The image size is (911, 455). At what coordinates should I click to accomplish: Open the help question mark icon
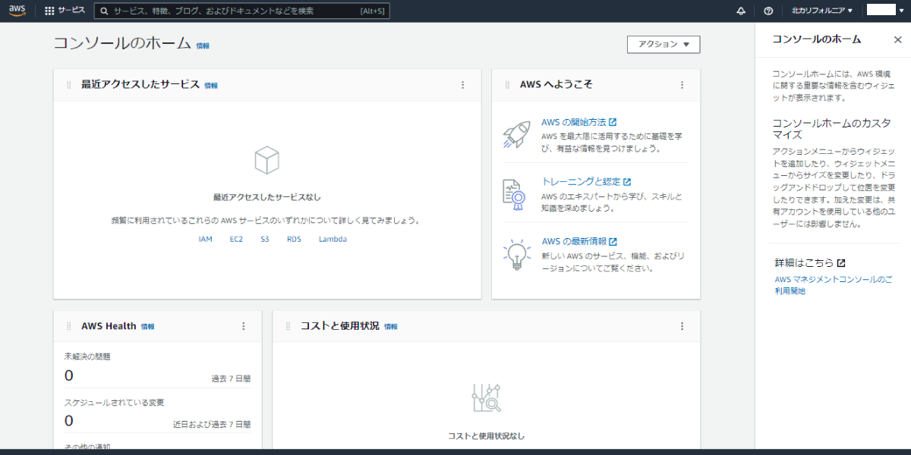click(768, 11)
